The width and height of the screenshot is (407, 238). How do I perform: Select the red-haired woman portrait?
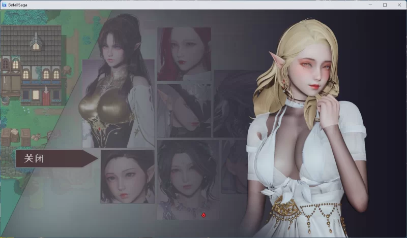point(184,54)
